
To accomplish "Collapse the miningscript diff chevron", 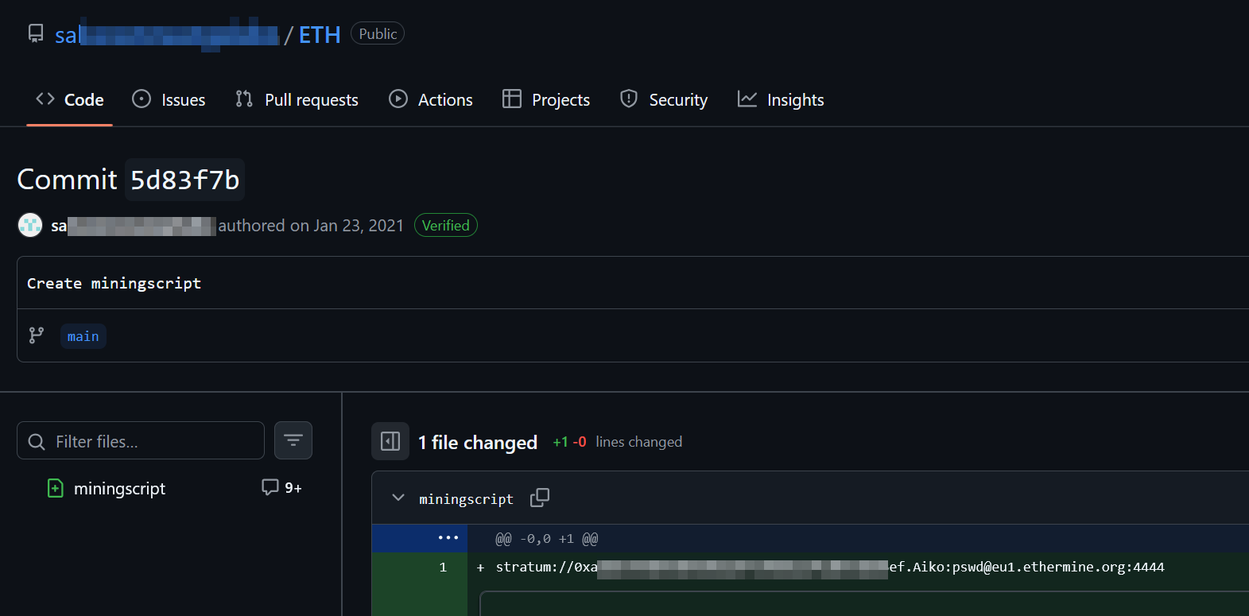I will click(398, 498).
